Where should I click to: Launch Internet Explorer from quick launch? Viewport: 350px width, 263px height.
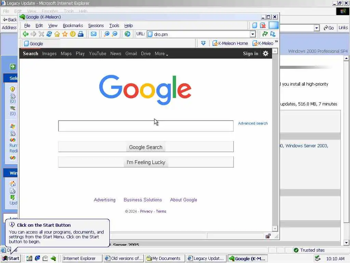(37, 258)
